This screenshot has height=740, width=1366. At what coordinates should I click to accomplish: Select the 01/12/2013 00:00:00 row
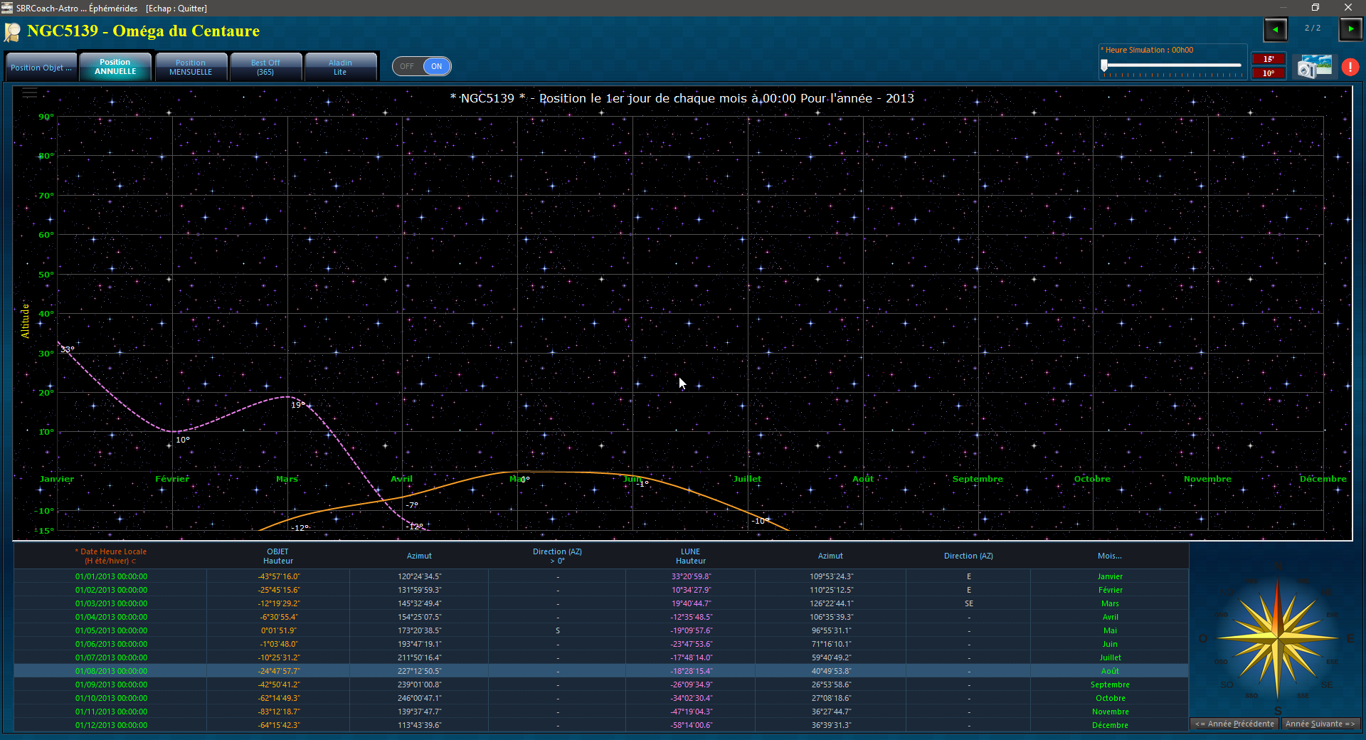[601, 725]
